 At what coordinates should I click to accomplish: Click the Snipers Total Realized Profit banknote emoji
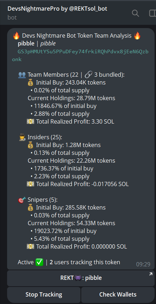[30, 246]
